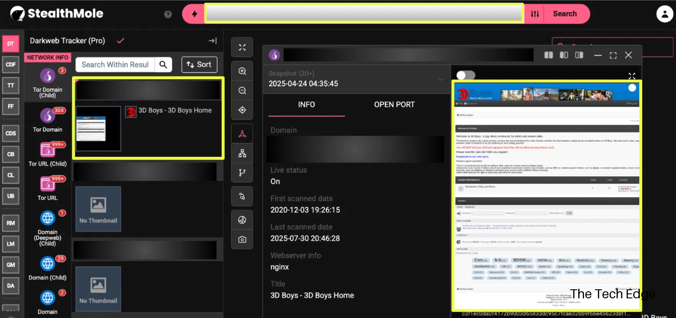Select the hierarchy tree layout
Viewport: 676px width, 318px height.
(x=242, y=153)
